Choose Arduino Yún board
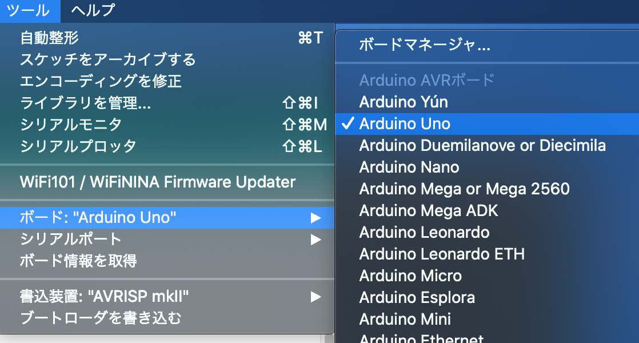Screen dimensions: 639x343 pos(404,102)
